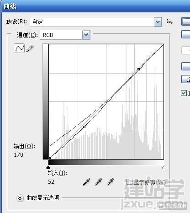Select the curve point editing tool
Viewport: 190px width, 213px height.
pos(19,48)
